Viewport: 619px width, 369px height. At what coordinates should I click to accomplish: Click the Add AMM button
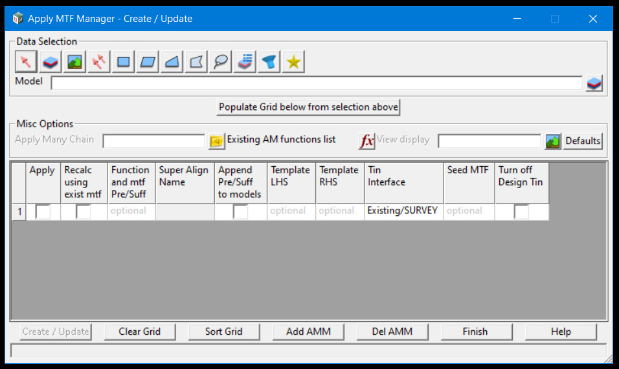pyautogui.click(x=308, y=332)
